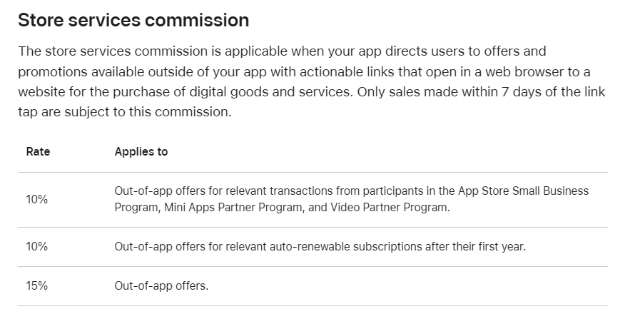Click the phrase "App Store Small Business"
The height and width of the screenshot is (314, 635).
523,191
